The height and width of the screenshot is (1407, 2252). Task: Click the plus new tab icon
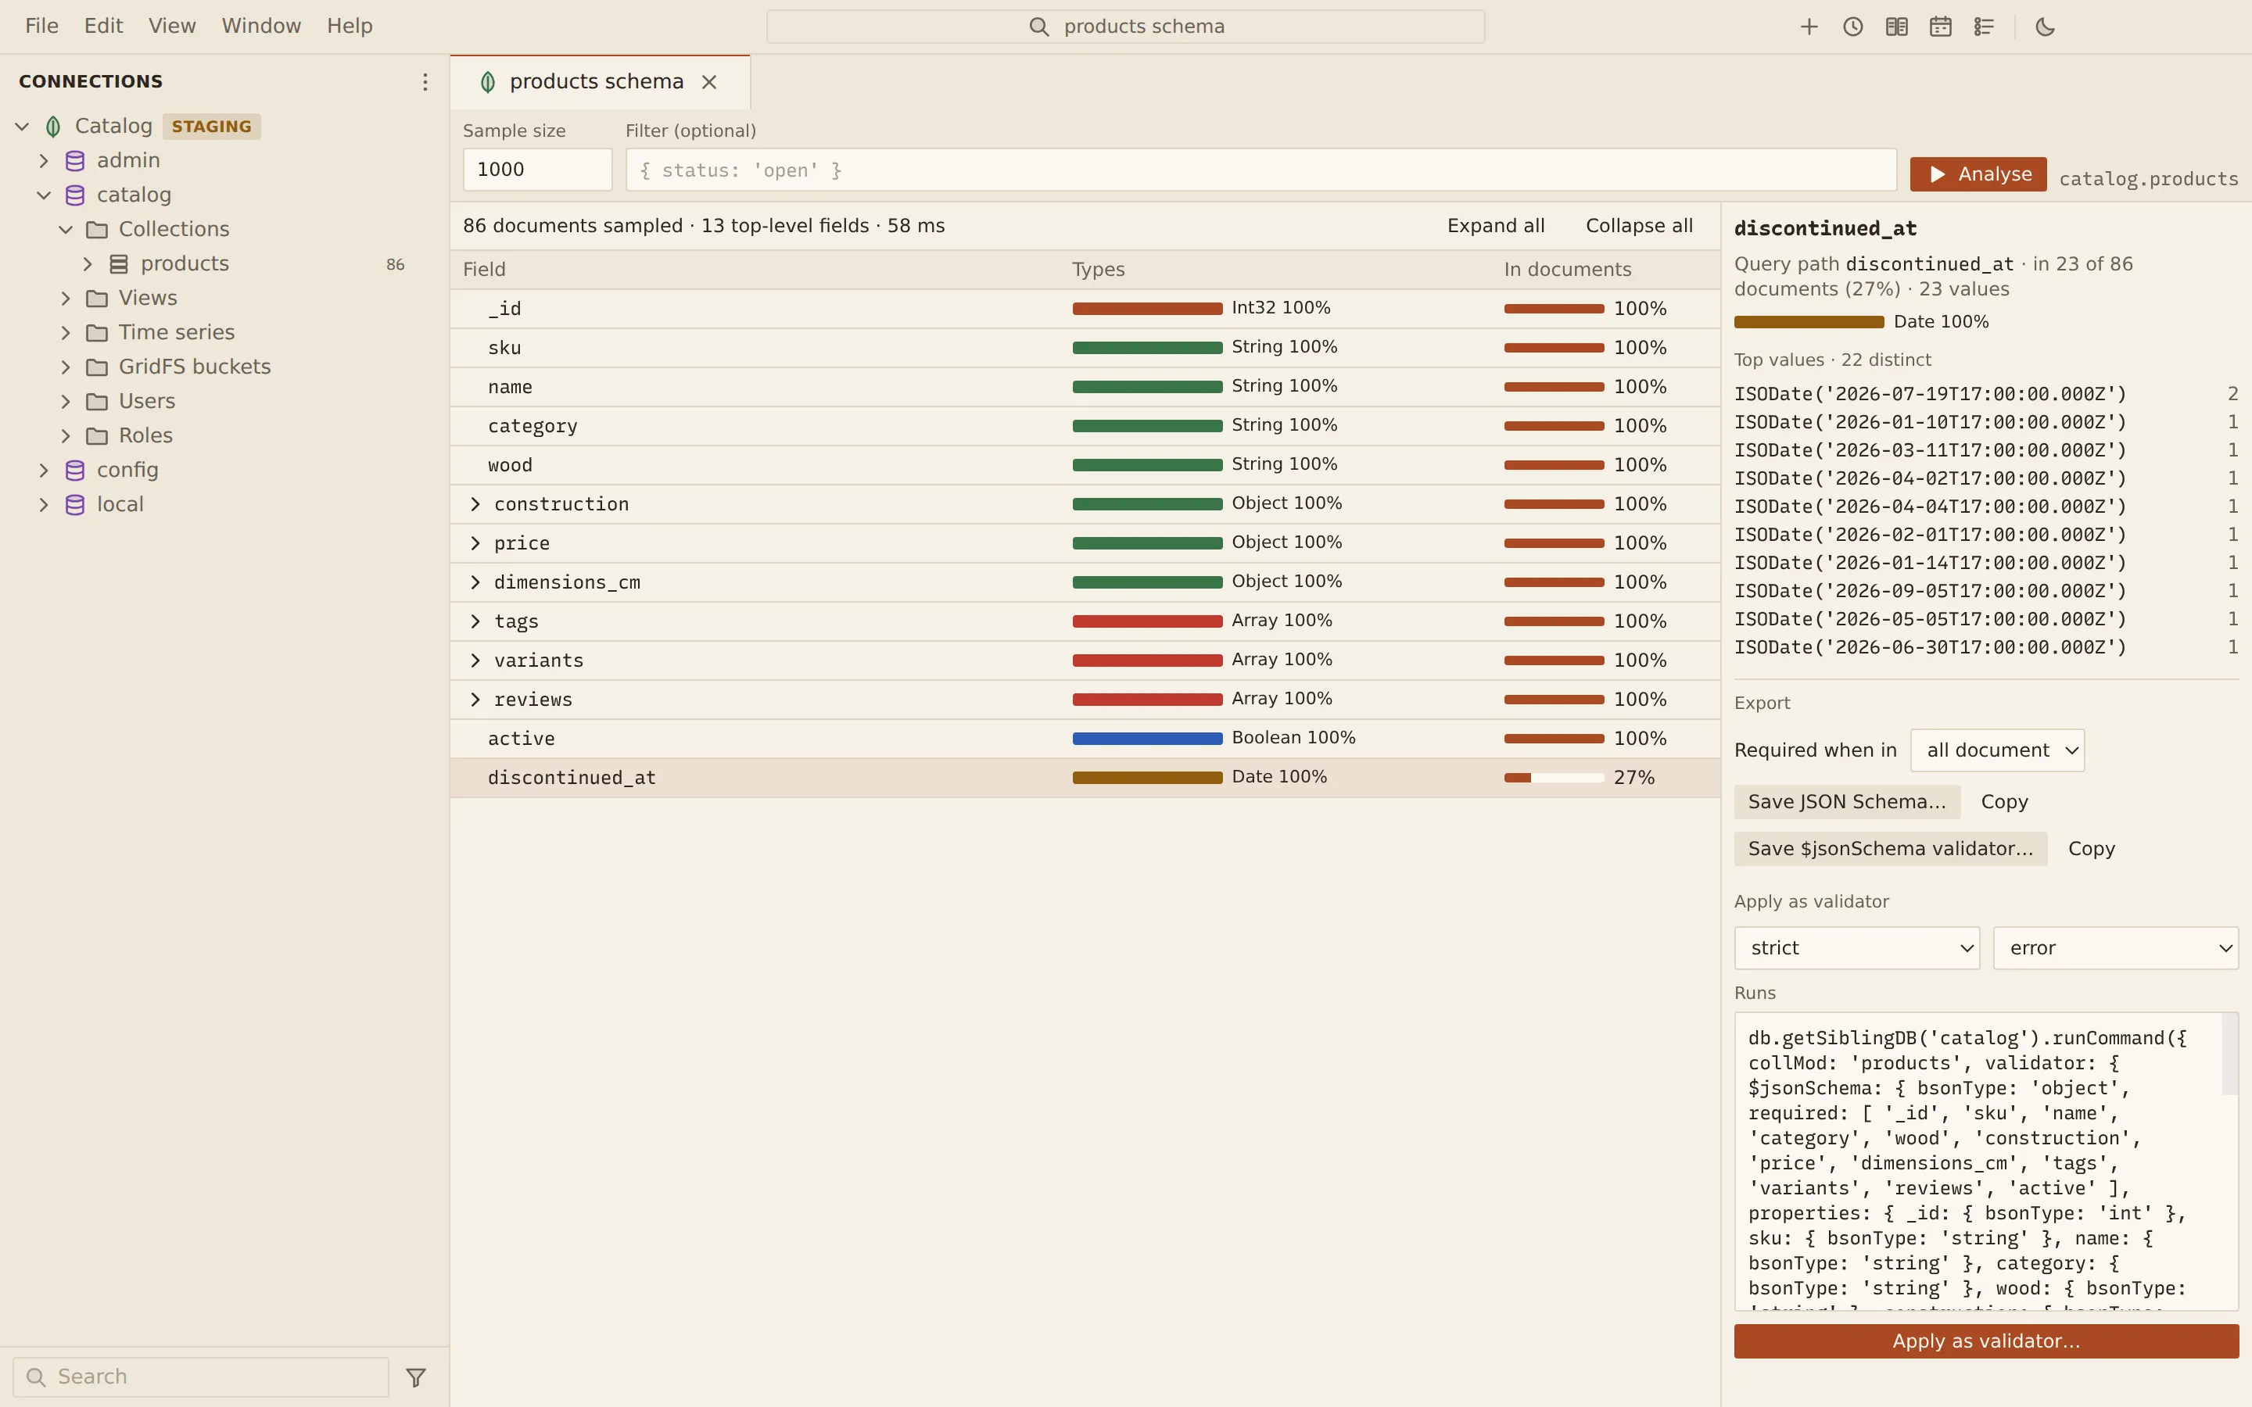(x=1808, y=27)
